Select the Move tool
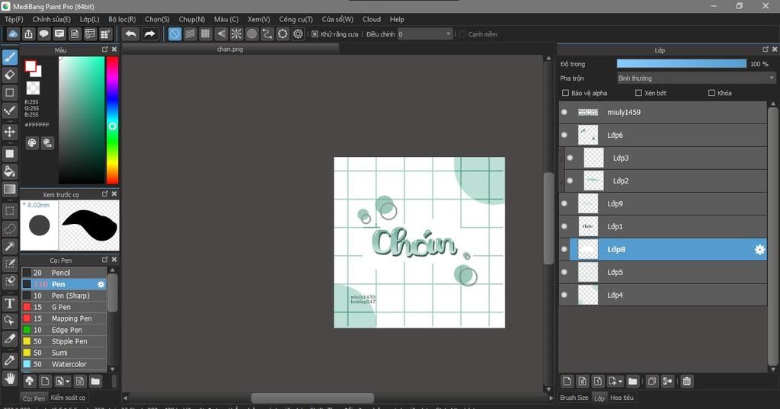The width and height of the screenshot is (780, 409). [x=9, y=132]
